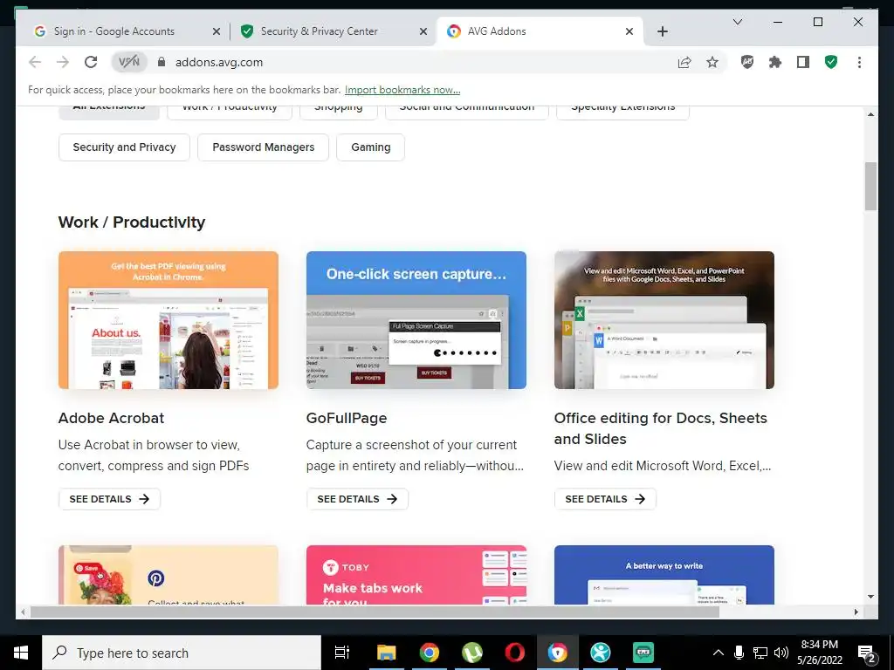
Task: Open the tab search dropdown chevron
Action: (737, 22)
